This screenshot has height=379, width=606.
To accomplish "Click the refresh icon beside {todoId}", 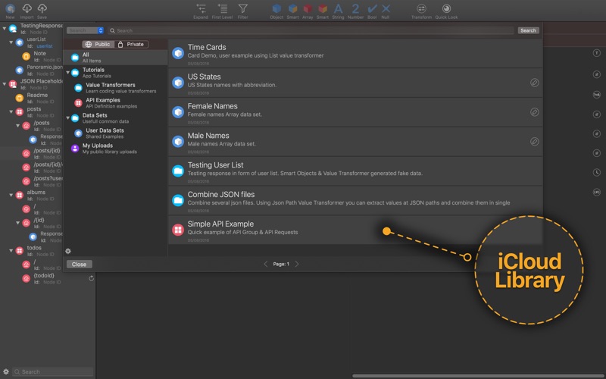I will pos(91,278).
